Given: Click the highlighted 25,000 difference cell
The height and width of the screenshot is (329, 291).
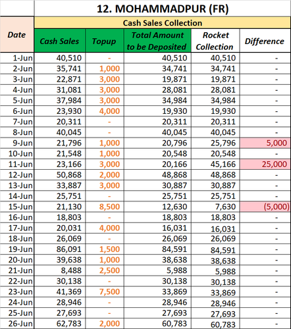Looking at the screenshot, I should click(265, 164).
